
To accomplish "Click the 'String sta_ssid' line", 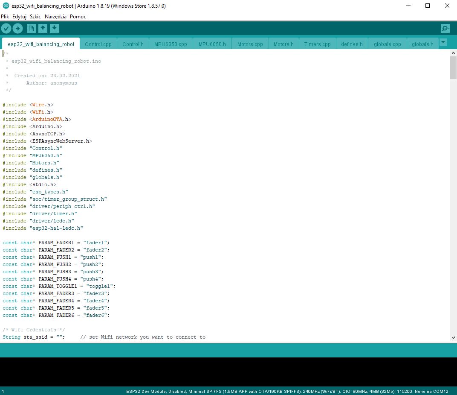I will pos(104,337).
